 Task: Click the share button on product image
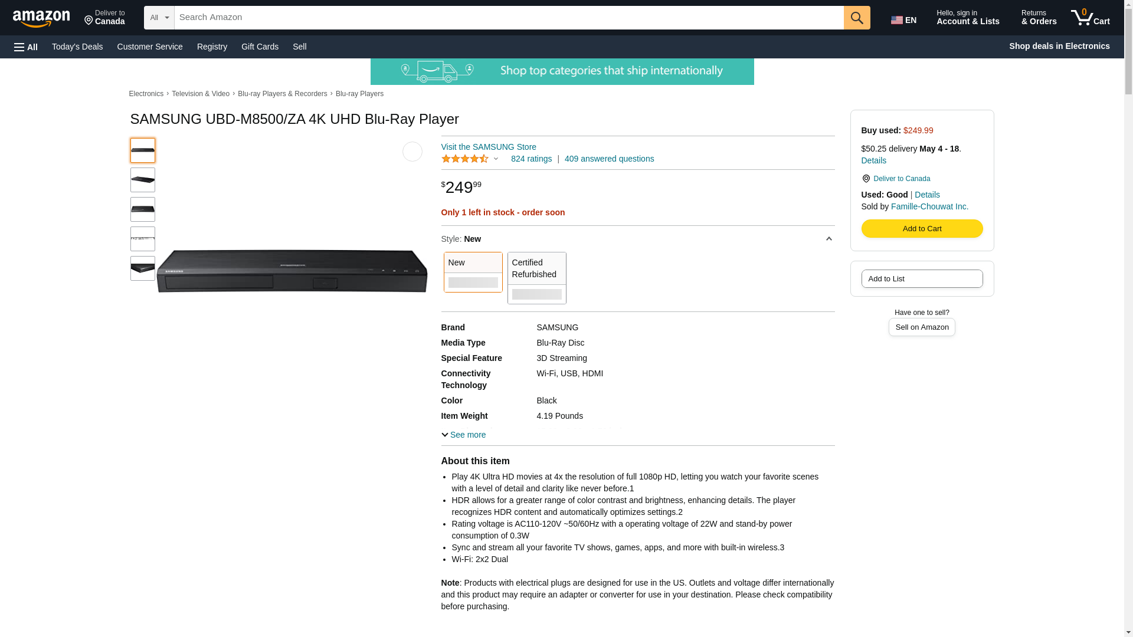tap(412, 152)
